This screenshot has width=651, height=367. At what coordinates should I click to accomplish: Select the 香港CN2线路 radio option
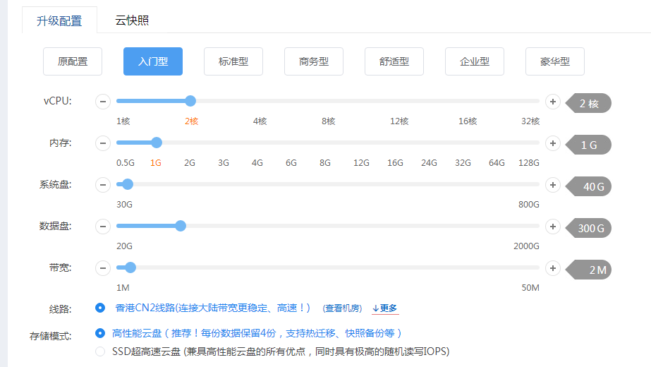click(100, 308)
